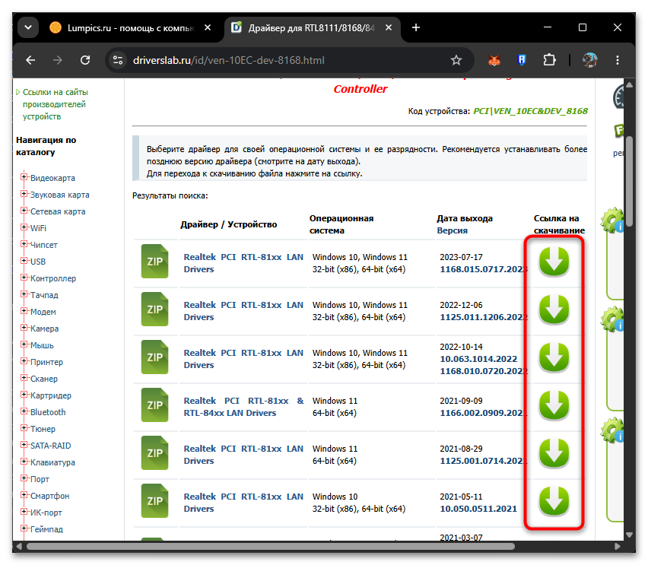Open a new browser tab

(416, 27)
